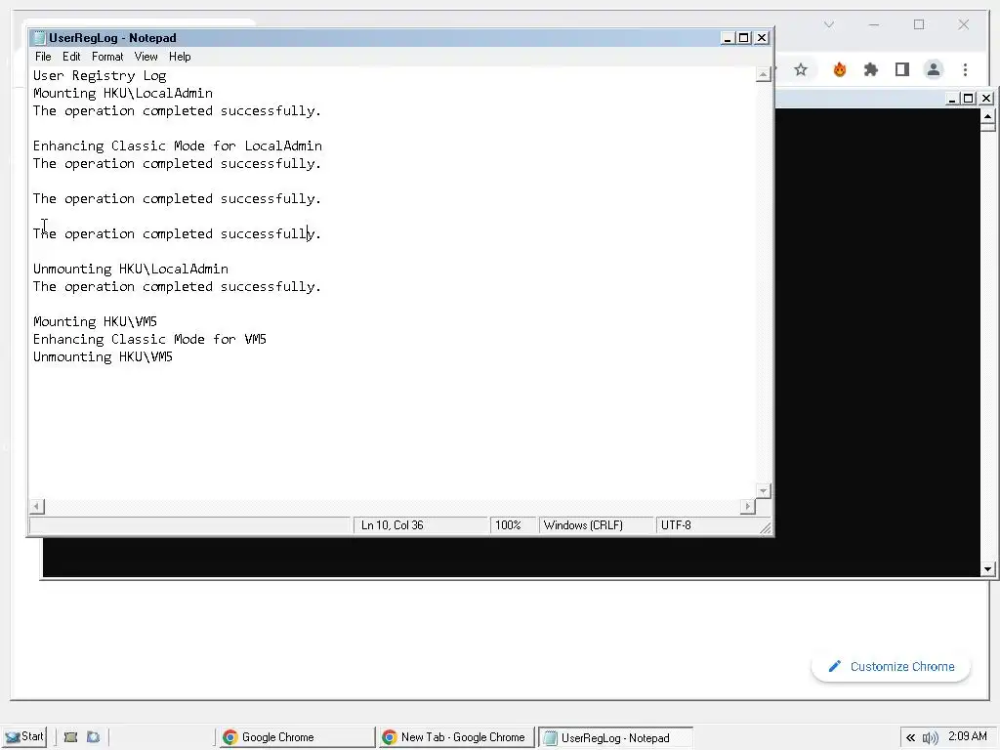
Task: Click 'Enhancing Classic Mode for LocalAdmin' line
Action: pos(178,146)
